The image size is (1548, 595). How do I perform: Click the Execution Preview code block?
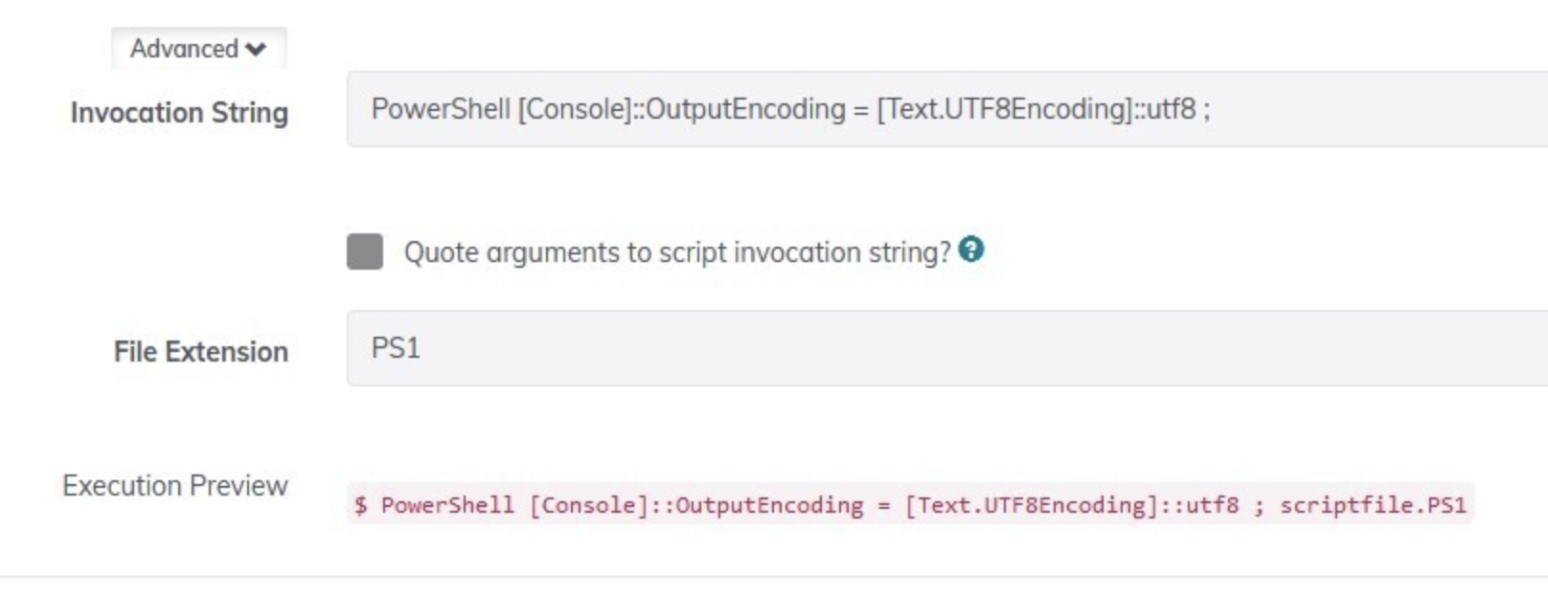point(910,504)
